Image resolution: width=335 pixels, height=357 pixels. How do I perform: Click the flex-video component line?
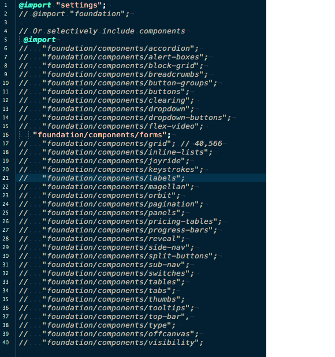[x=111, y=126]
